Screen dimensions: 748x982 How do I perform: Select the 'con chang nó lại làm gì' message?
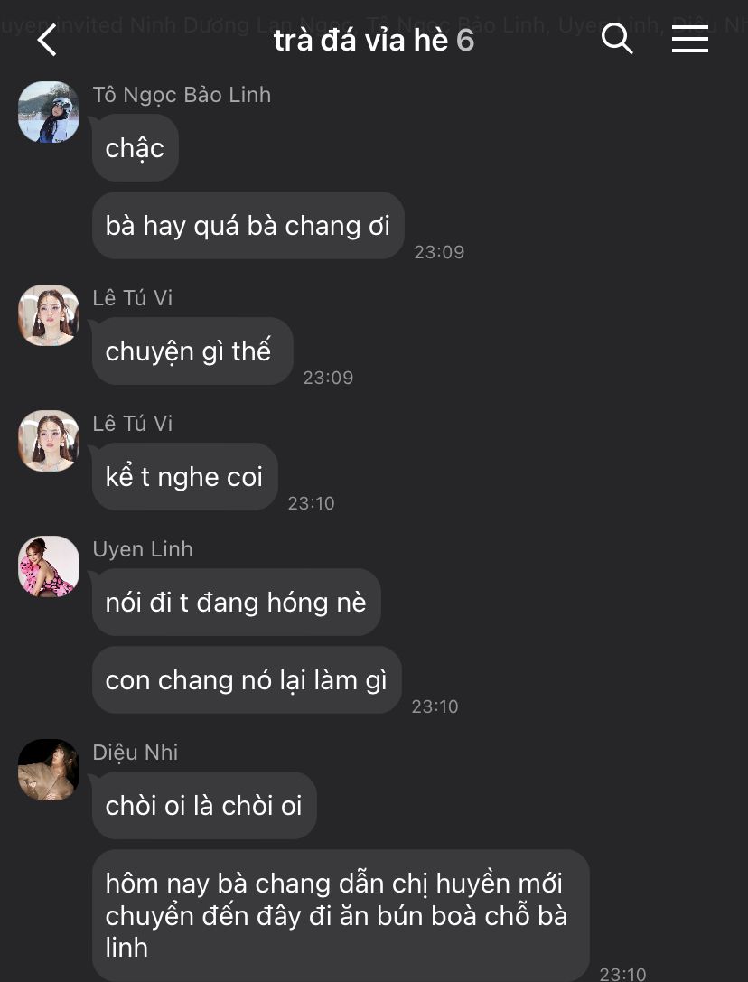(x=247, y=681)
